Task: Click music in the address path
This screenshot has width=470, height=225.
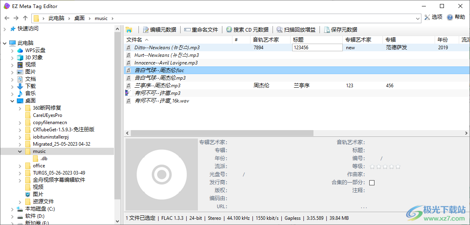Action: click(101, 18)
